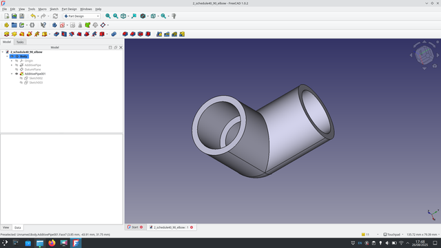
Task: Switch to the Start page tab
Action: click(135, 227)
